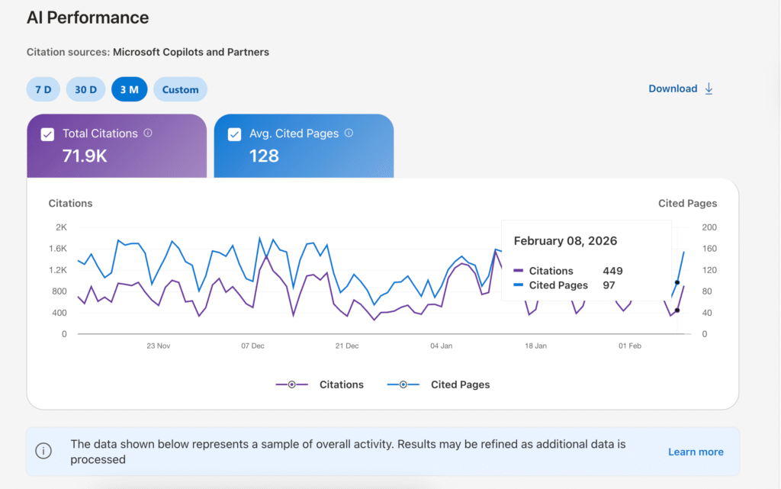The width and height of the screenshot is (781, 489).
Task: Uncheck the Total Citations checkbox
Action: coord(47,133)
